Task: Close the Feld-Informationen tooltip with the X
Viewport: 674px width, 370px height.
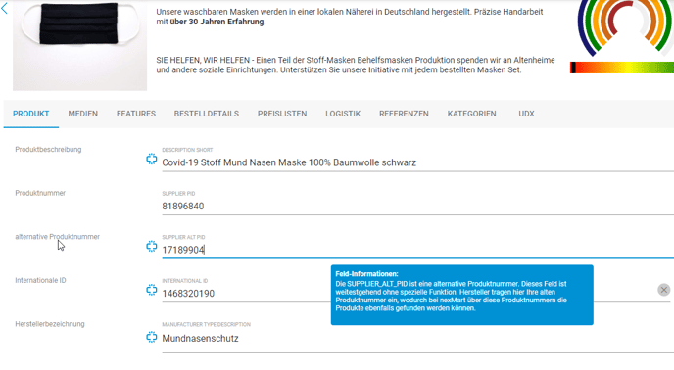Action: pos(663,290)
